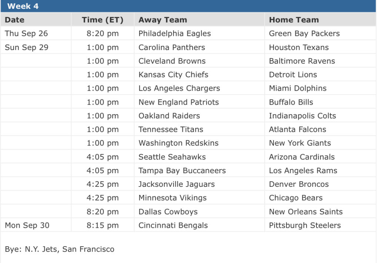Click the Mon Sep 30 date cell
This screenshot has width=379, height=263.
(27, 225)
